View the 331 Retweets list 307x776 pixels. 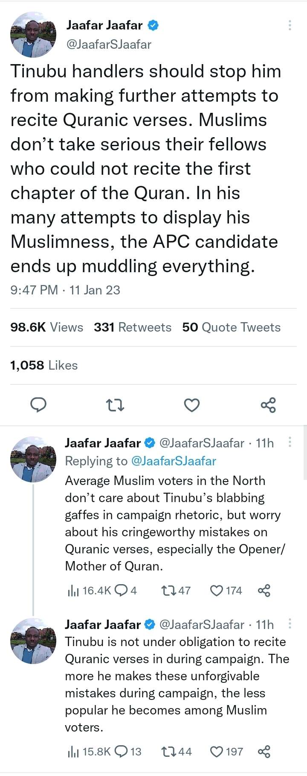click(133, 327)
